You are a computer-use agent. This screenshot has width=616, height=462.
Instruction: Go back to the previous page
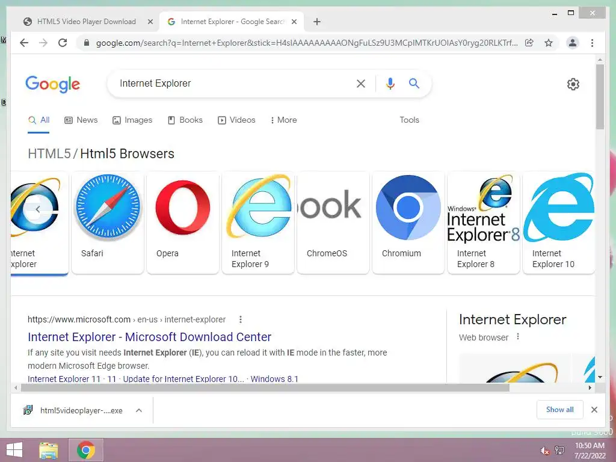(24, 43)
